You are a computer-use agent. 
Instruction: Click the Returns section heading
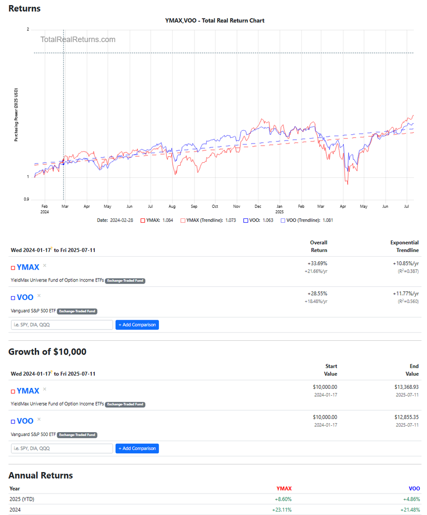tap(24, 8)
